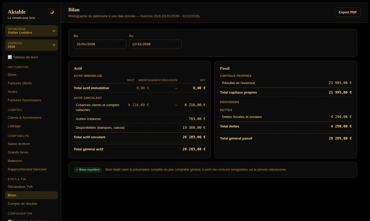Click the entreprise swap arrows icon

(54, 31)
